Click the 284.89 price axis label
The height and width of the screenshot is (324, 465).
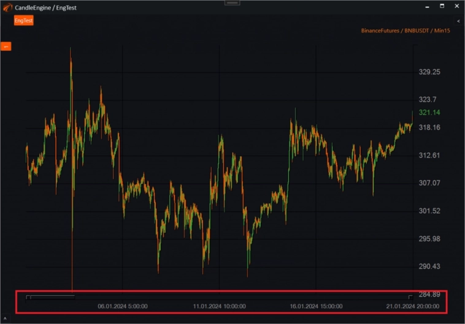[x=429, y=295]
